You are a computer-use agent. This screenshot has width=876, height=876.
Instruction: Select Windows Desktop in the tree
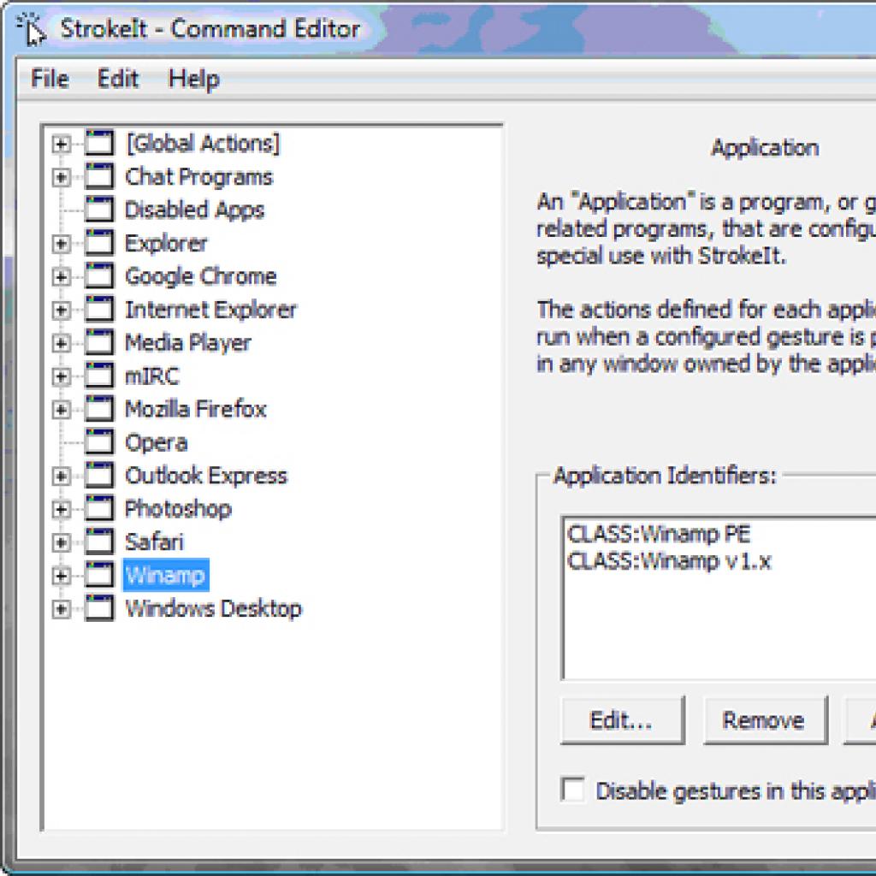click(x=213, y=609)
